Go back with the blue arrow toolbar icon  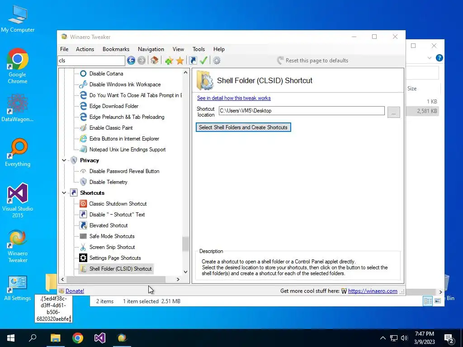click(x=131, y=61)
